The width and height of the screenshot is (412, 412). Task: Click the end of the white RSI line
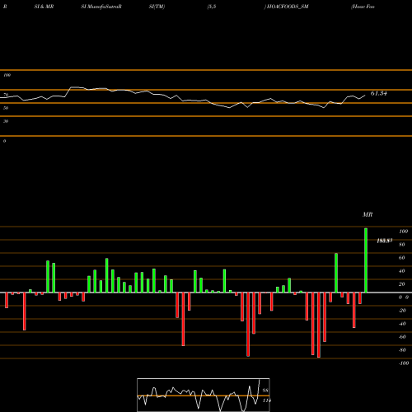coord(365,96)
